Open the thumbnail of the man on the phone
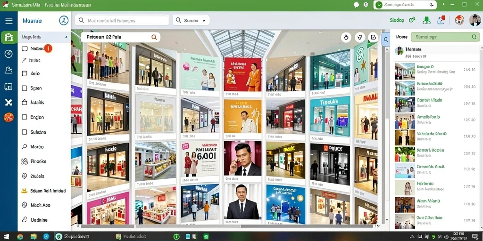Screen dimensions: 483x241 [243, 158]
